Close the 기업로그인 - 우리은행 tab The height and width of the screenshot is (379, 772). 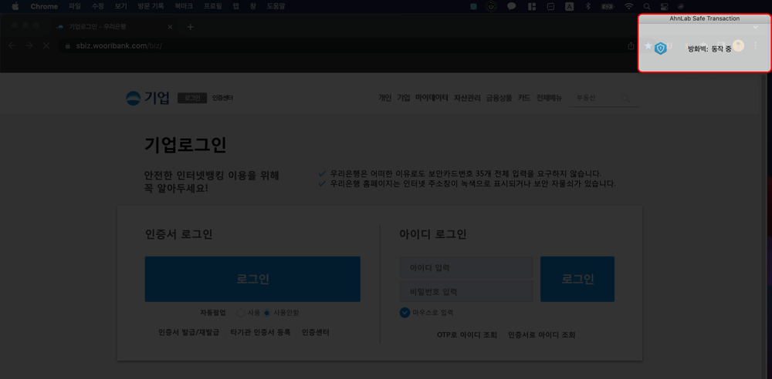coord(170,27)
